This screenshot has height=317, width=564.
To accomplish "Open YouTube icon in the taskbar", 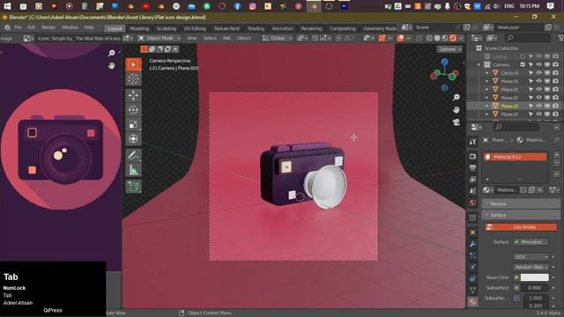I will click(145, 6).
